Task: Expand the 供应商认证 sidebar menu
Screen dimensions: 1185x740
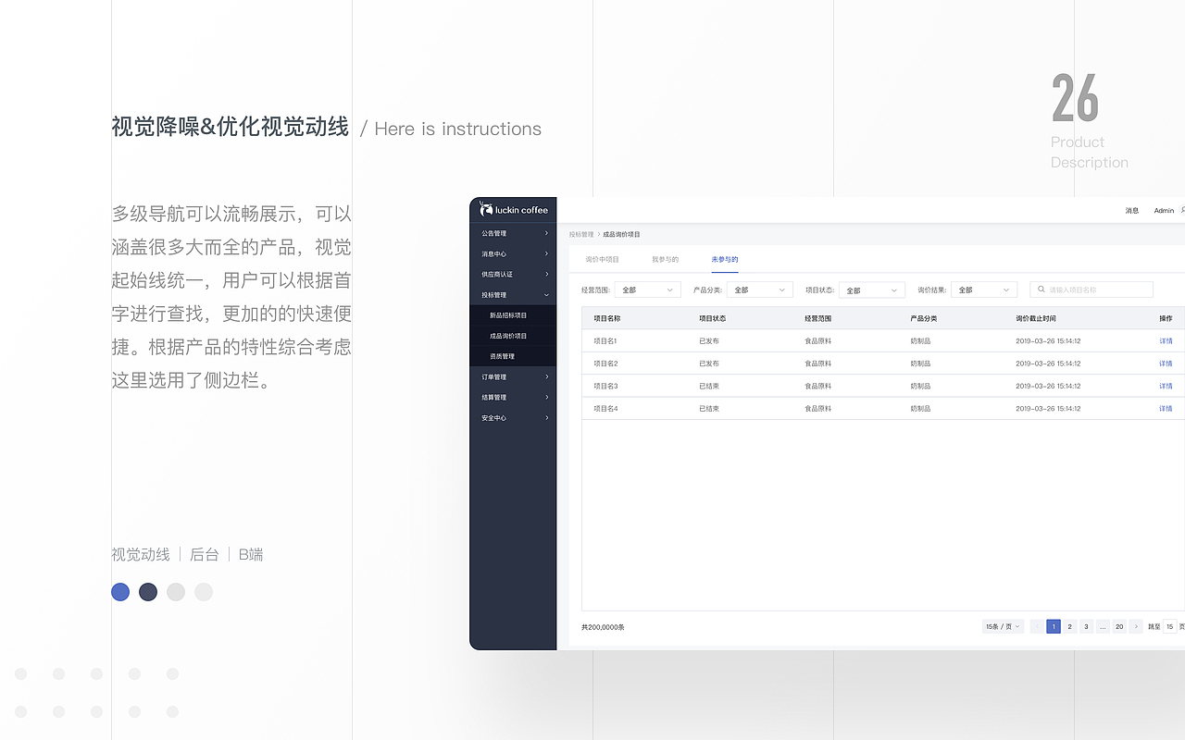Action: [x=513, y=274]
